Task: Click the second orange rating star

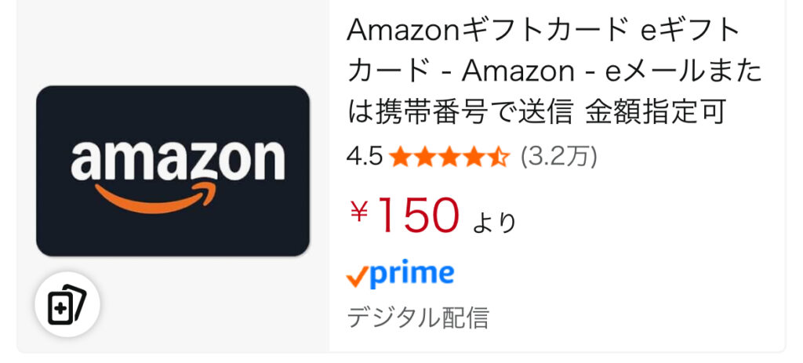Action: (x=424, y=157)
